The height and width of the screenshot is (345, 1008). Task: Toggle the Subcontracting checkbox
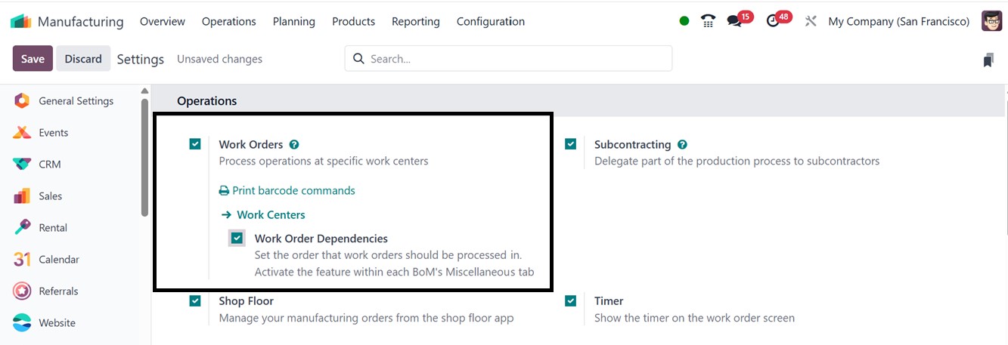coord(571,144)
